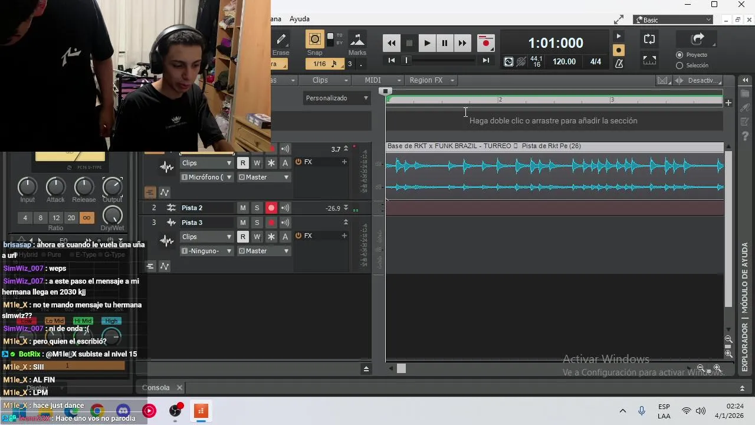
Task: Open the Micrófono input dropdown on track 1
Action: (206, 177)
